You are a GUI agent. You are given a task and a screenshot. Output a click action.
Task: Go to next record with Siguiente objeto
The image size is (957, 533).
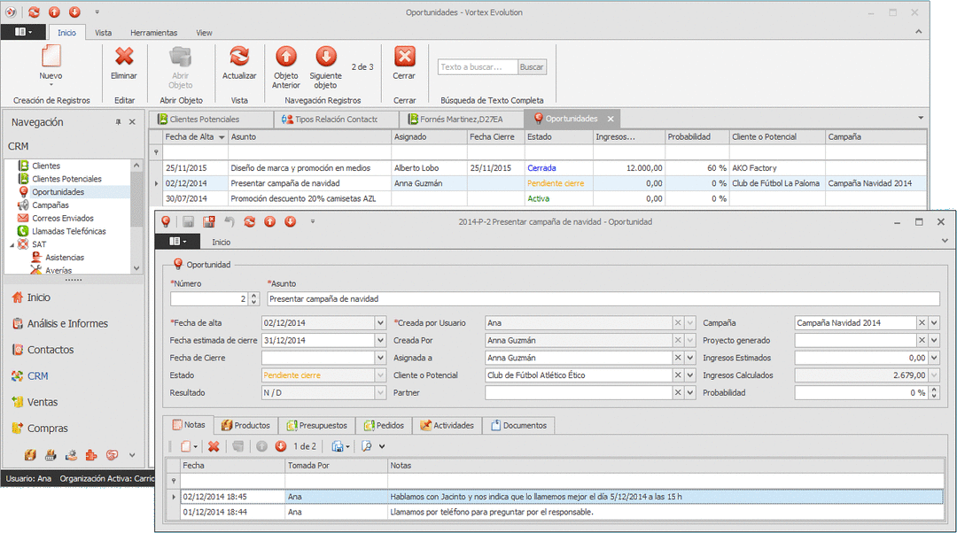click(x=325, y=58)
